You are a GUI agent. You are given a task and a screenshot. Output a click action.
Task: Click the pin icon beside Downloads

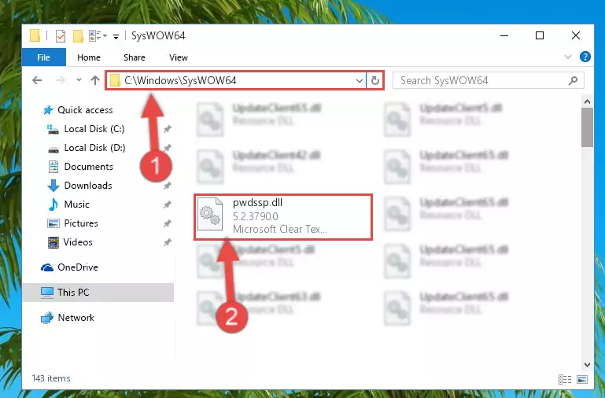click(167, 186)
